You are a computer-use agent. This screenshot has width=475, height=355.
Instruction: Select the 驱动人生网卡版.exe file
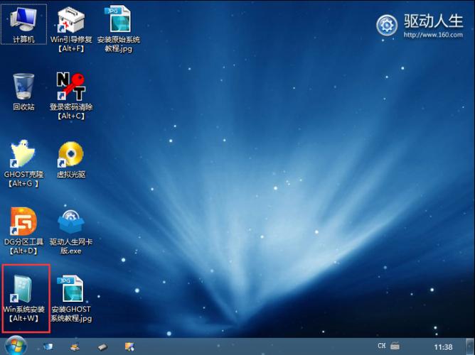[71, 231]
